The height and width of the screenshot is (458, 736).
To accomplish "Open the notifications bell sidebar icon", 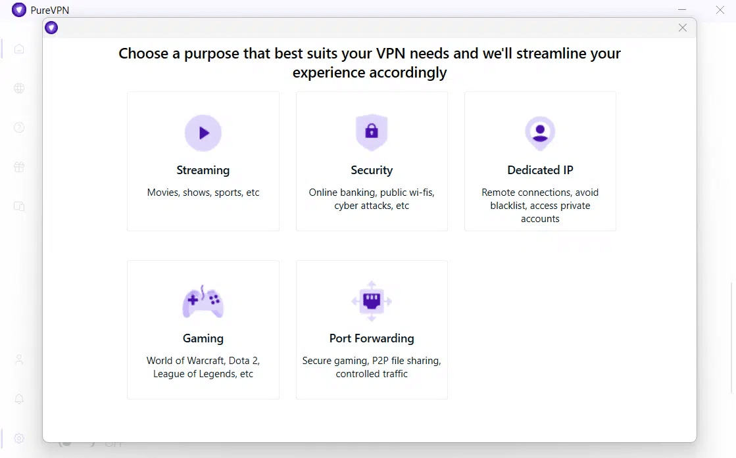I will 19,399.
